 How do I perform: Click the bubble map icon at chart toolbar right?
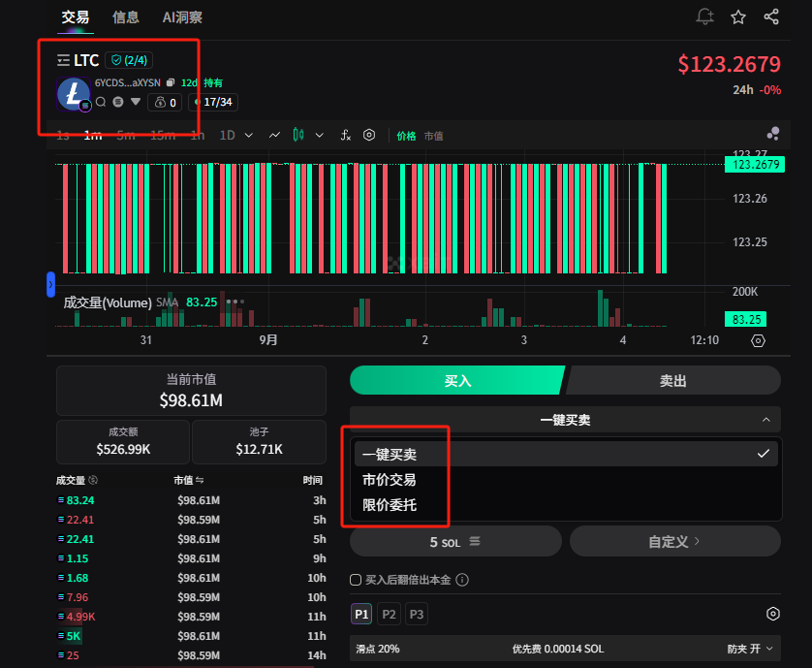click(773, 134)
